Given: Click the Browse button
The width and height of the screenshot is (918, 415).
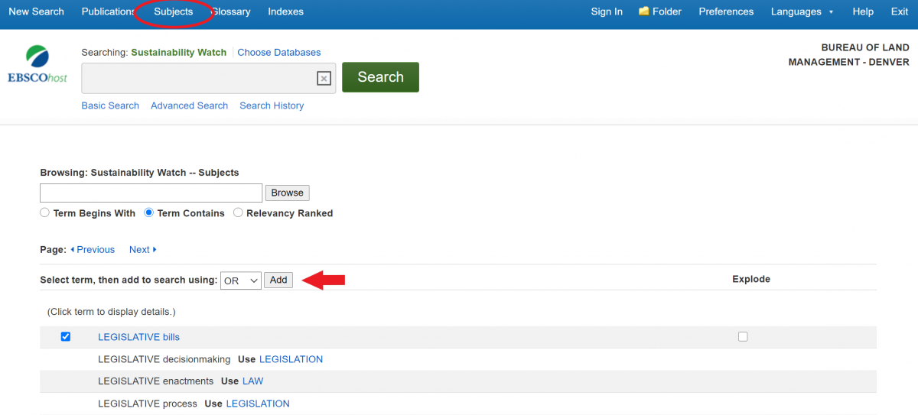Looking at the screenshot, I should pos(287,193).
